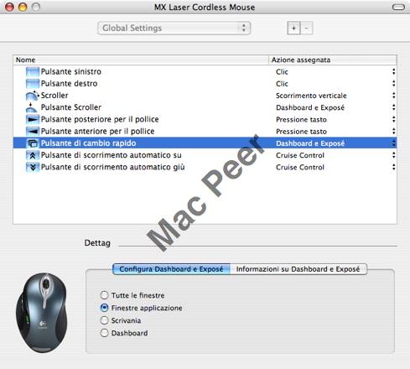410x369 pixels.
Task: Click the MX Laser mouse image
Action: 42,313
